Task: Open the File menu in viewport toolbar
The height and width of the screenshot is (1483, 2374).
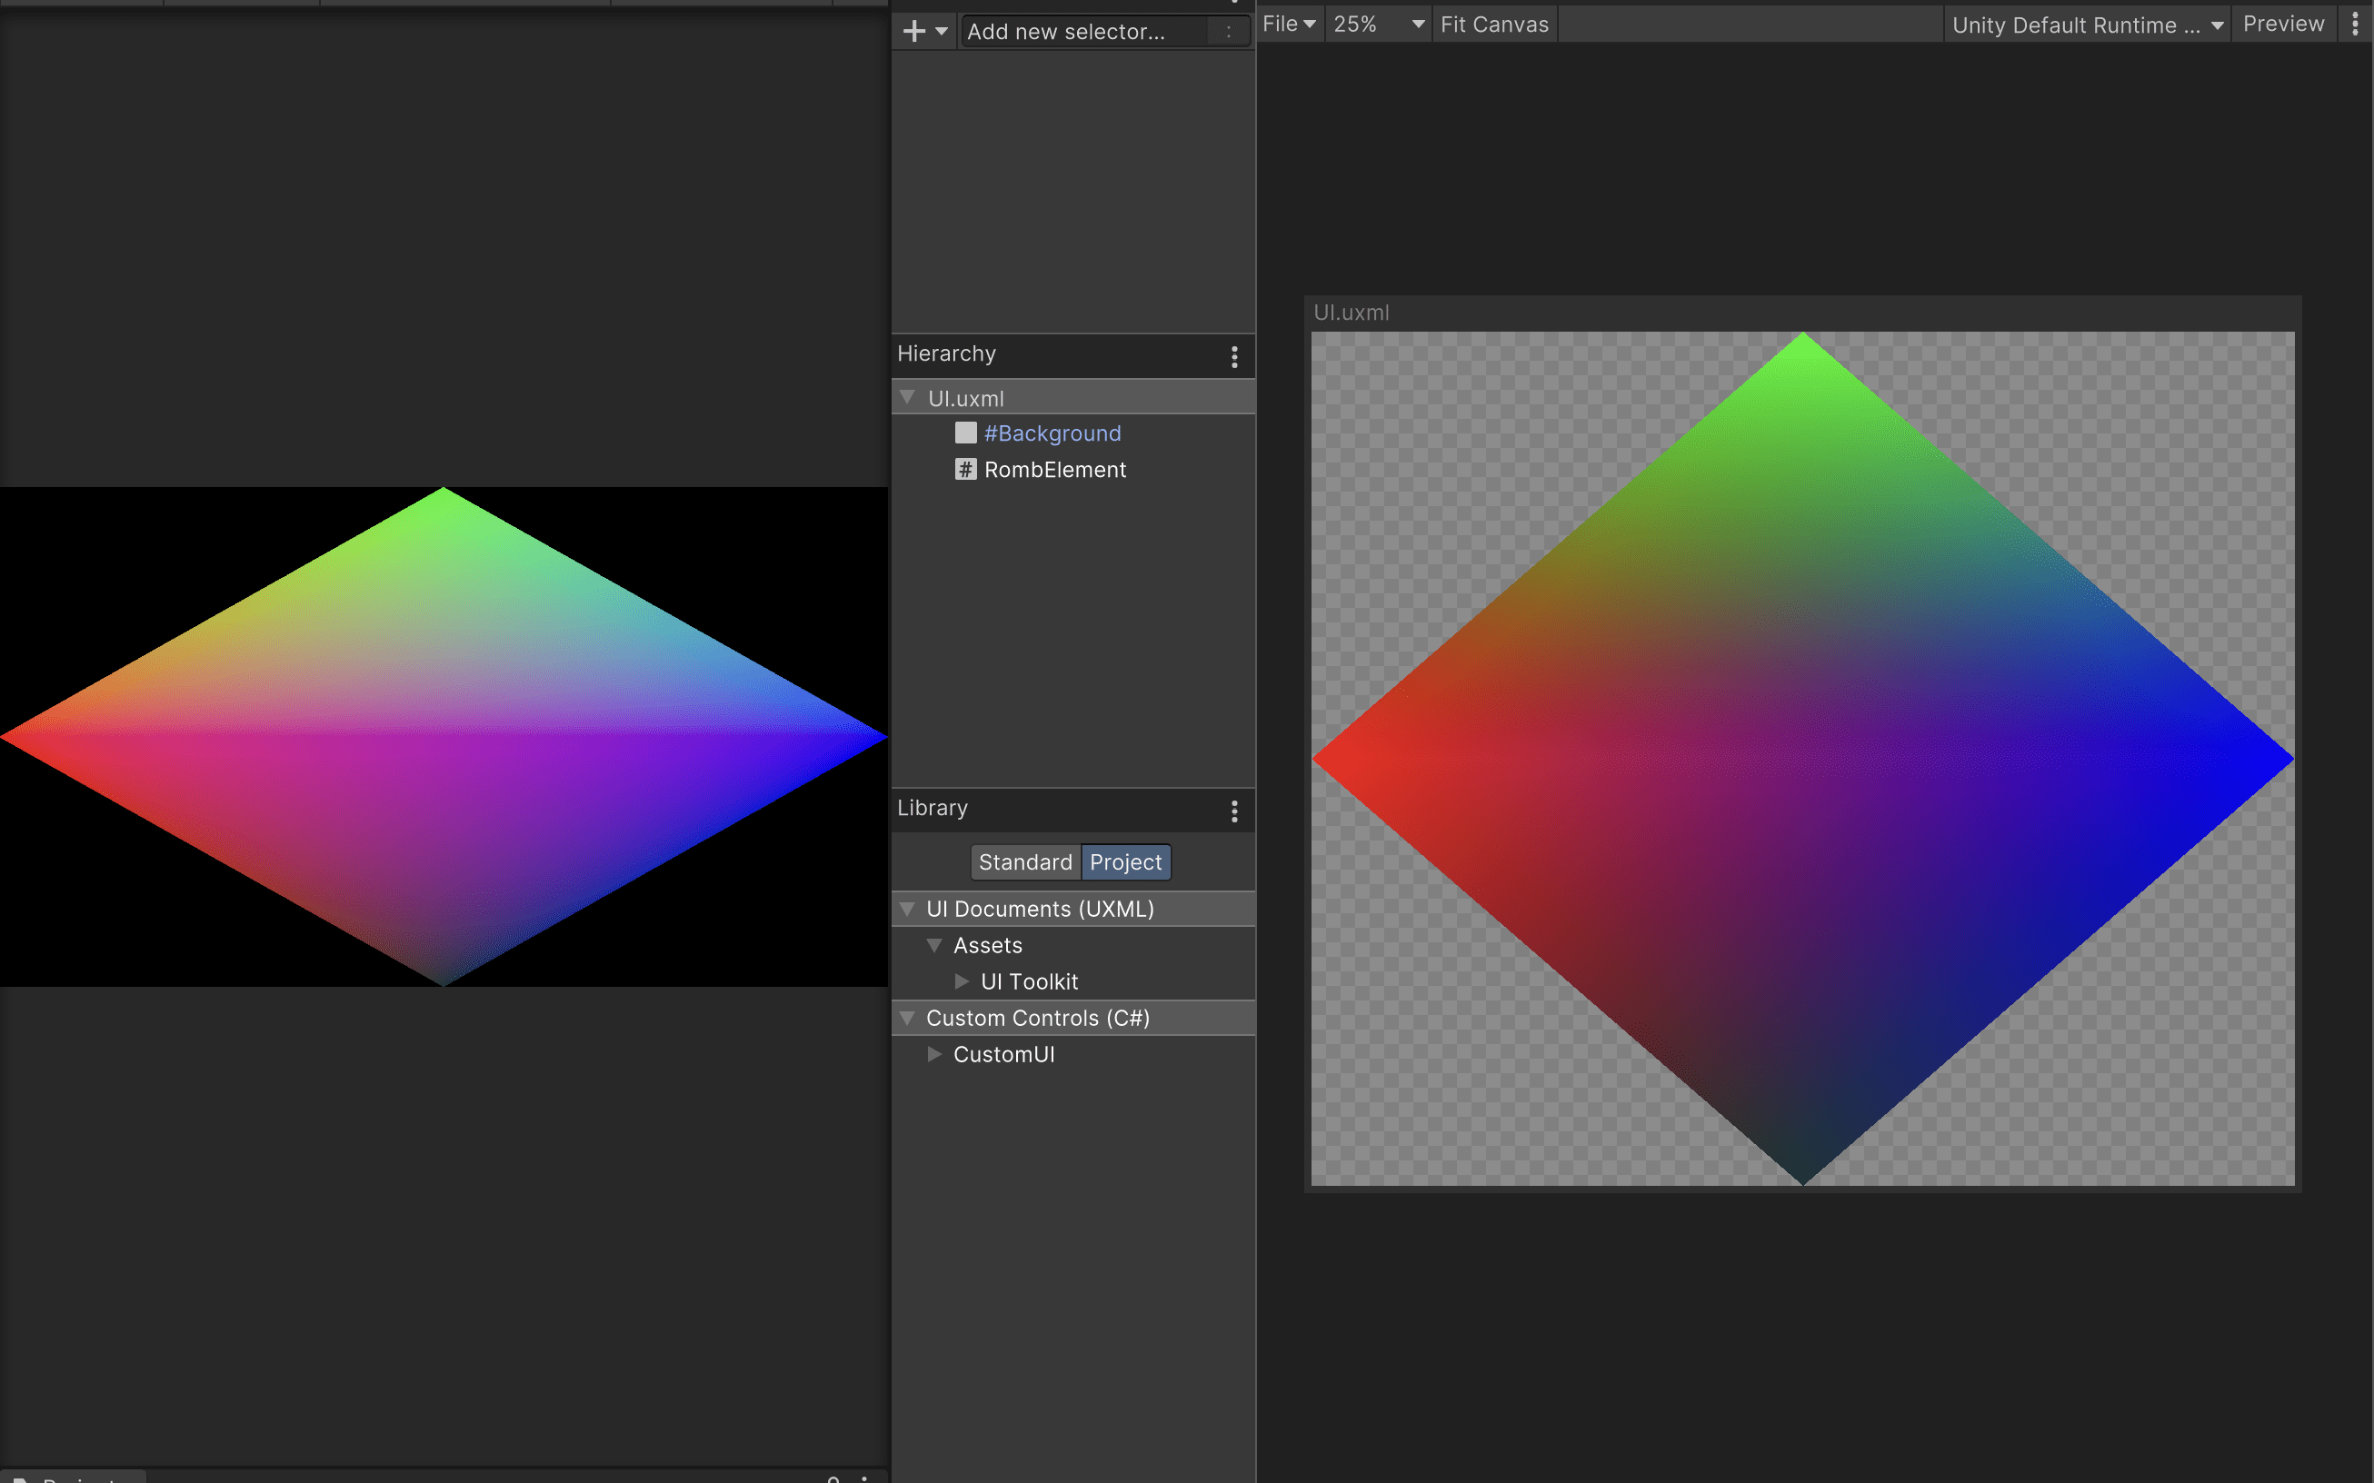Action: (x=1289, y=24)
